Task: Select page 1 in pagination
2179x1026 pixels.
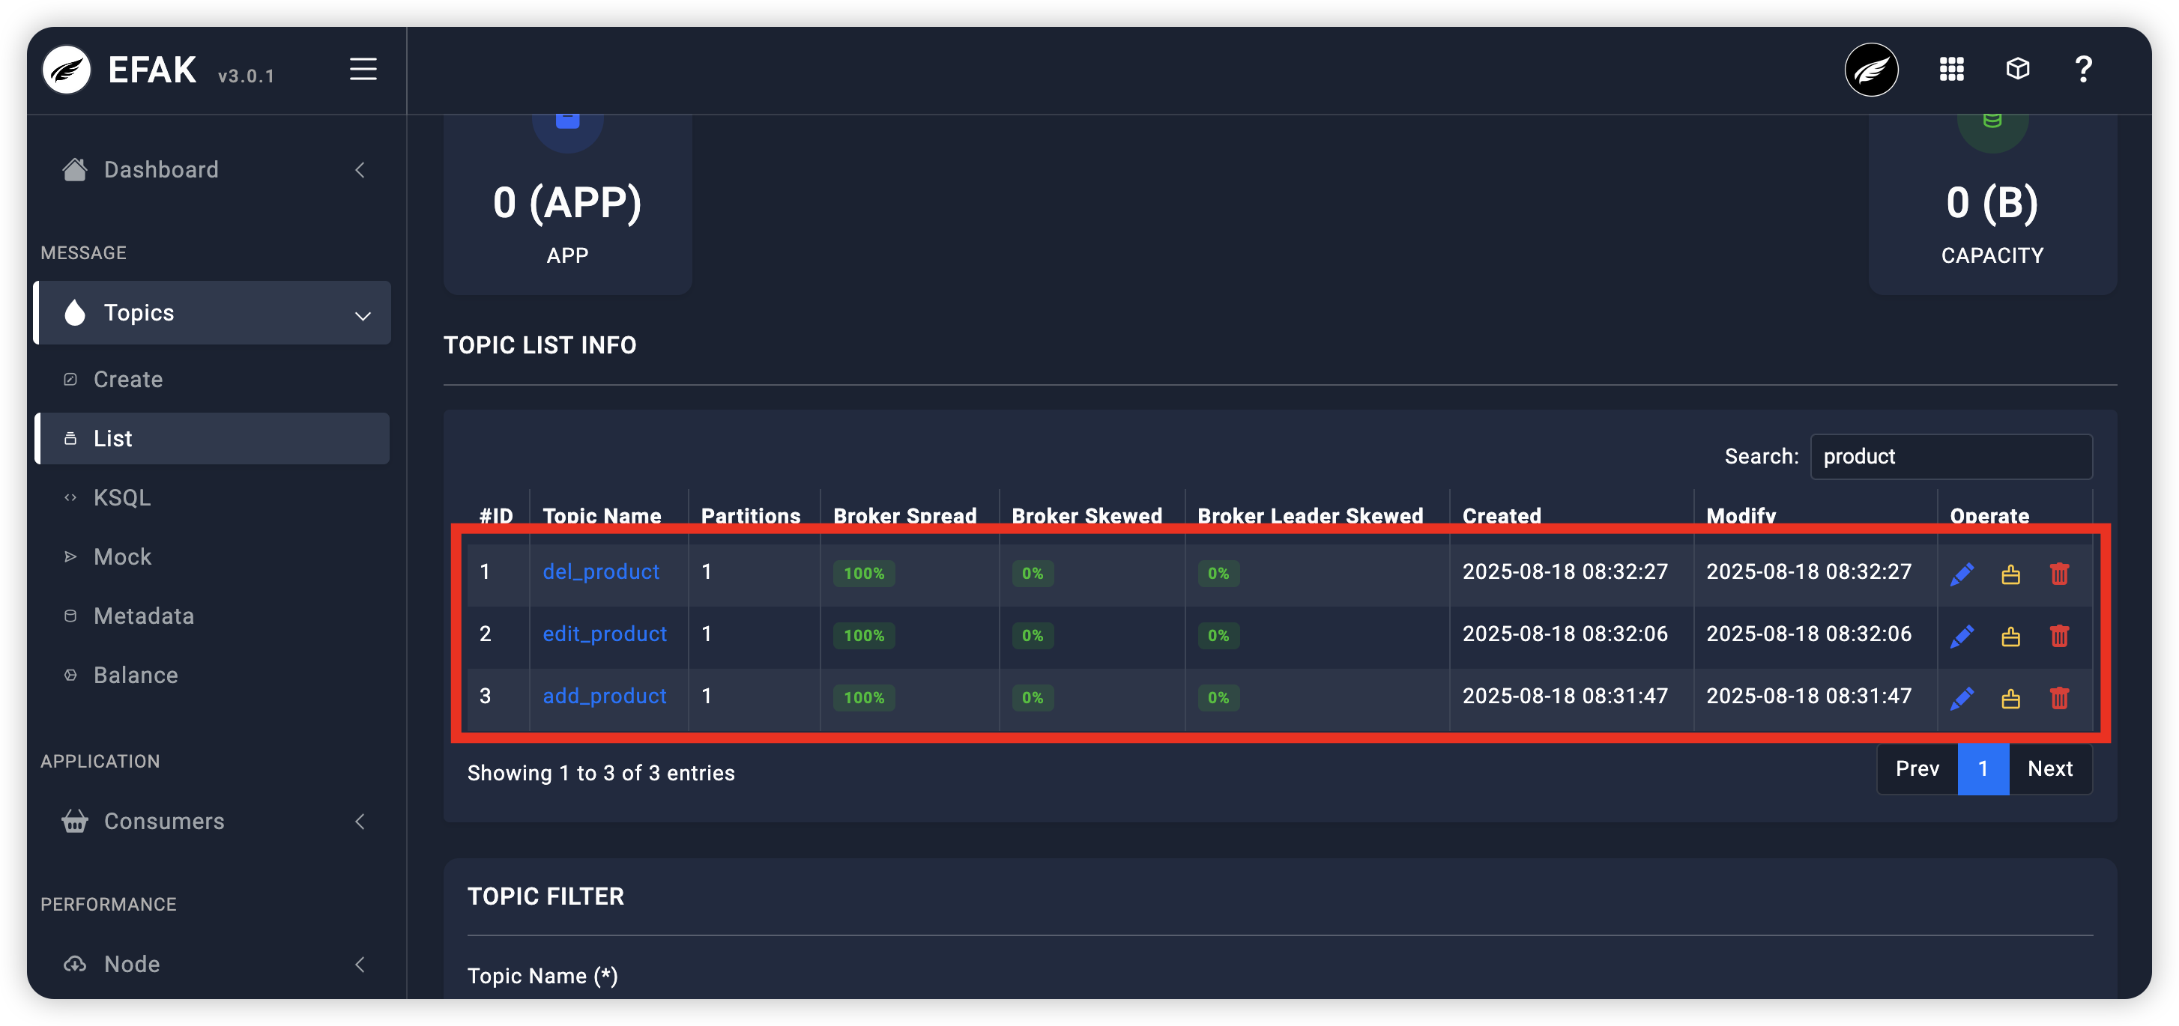Action: pyautogui.click(x=1983, y=769)
